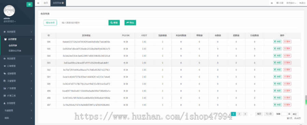Open the 首页 tab
Image resolution: width=307 pixels, height=125 pixels.
point(46,3)
